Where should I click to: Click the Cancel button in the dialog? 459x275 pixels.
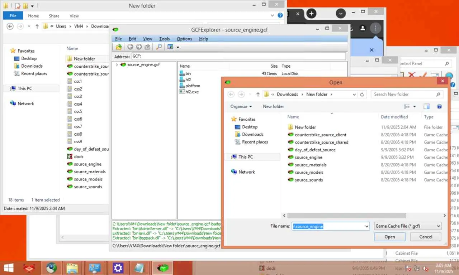click(x=426, y=237)
